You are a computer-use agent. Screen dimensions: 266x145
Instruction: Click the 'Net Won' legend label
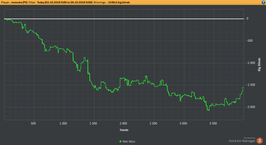pyautogui.click(x=129, y=142)
